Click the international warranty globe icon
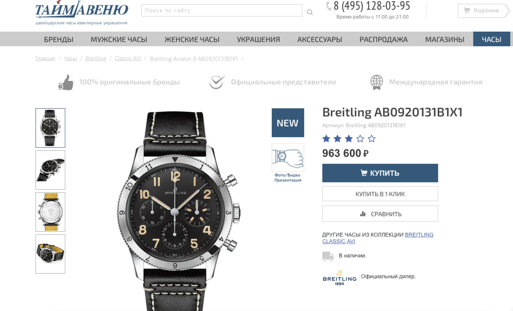 [x=376, y=82]
